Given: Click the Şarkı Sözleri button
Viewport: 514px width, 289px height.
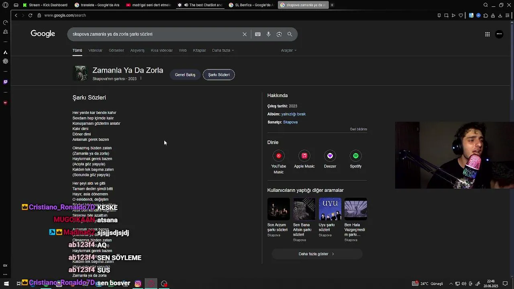Looking at the screenshot, I should click(219, 75).
